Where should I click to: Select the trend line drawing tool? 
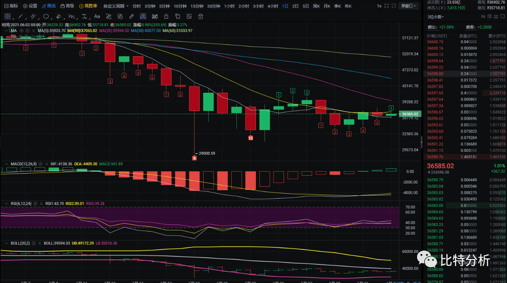(x=20, y=16)
